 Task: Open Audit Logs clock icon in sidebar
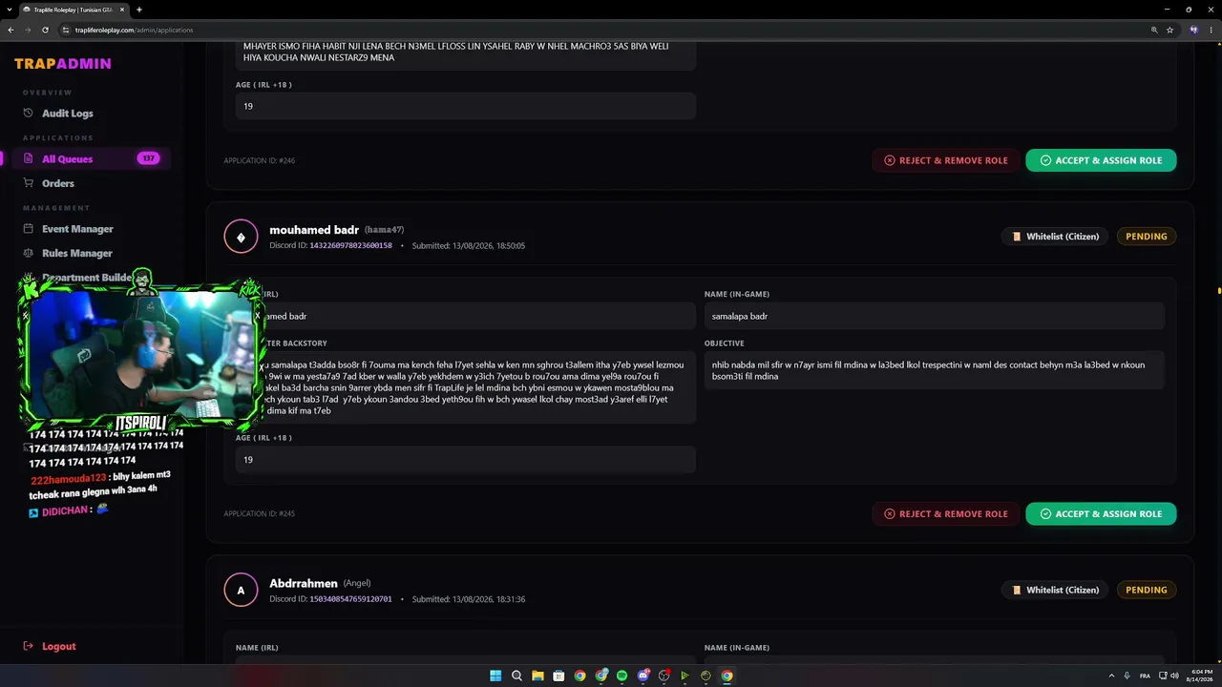29,114
